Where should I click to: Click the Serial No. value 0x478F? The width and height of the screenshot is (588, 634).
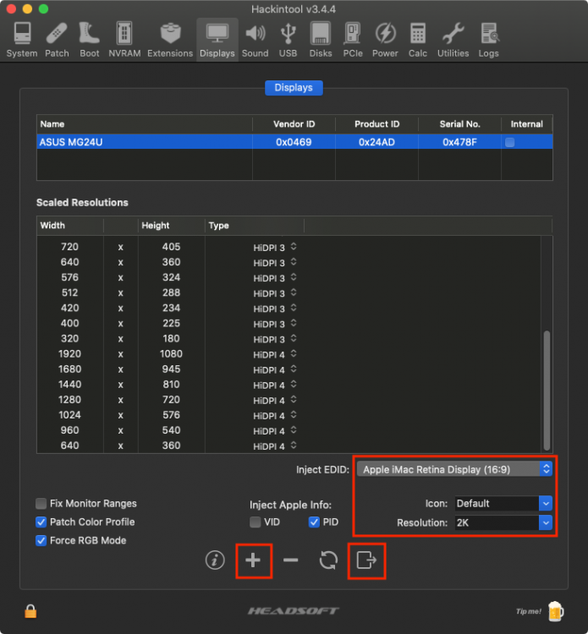[459, 142]
